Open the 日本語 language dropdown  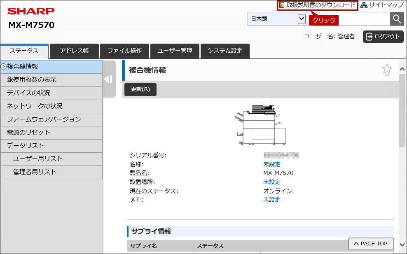pos(278,19)
